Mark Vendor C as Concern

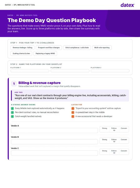pyautogui.click(x=124, y=152)
